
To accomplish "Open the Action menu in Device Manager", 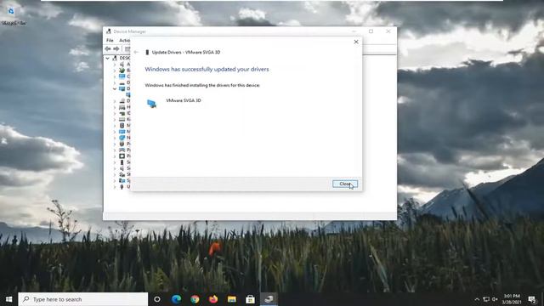I will [124, 40].
